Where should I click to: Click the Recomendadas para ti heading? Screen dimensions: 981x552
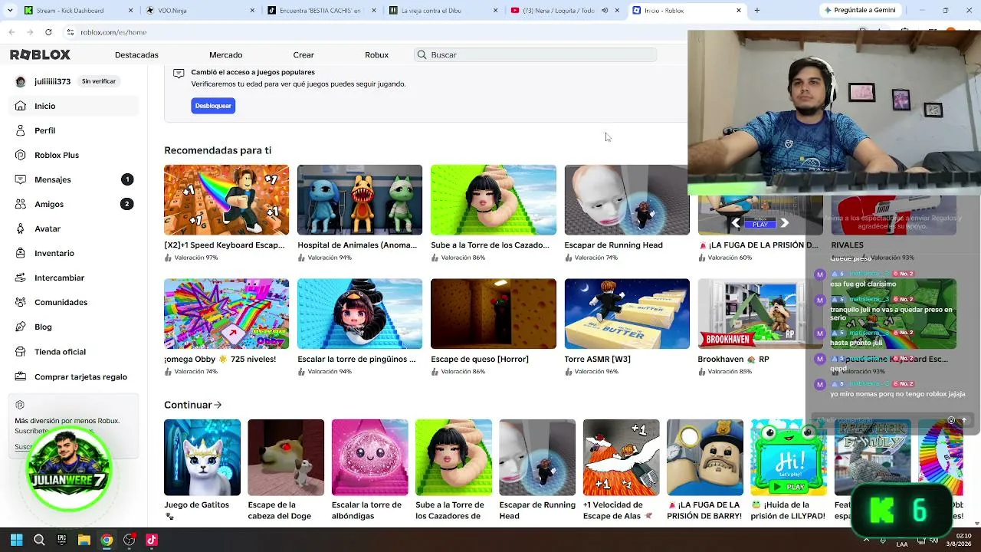tap(218, 150)
